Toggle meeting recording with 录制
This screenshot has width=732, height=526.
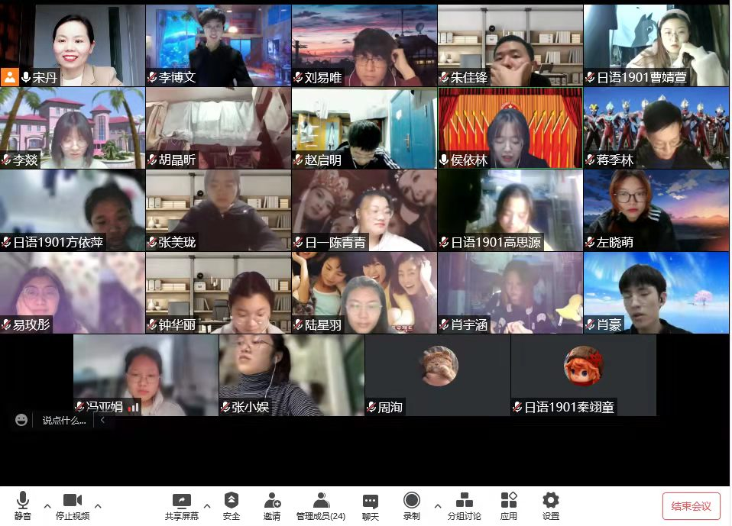click(412, 505)
